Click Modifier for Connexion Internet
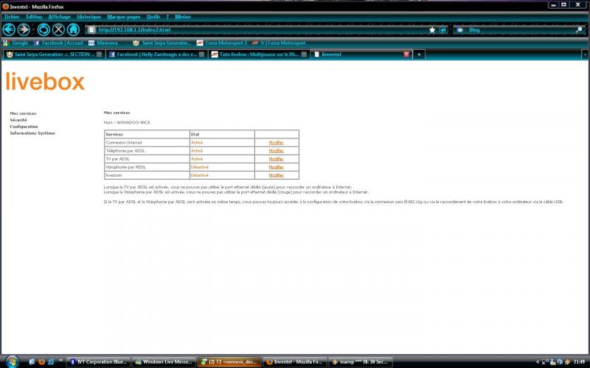 276,143
